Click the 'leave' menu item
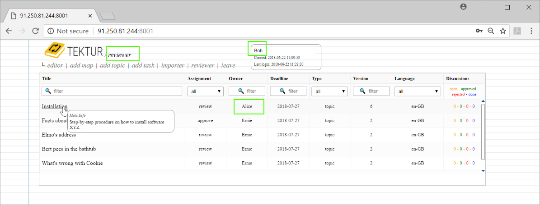 [x=228, y=65]
